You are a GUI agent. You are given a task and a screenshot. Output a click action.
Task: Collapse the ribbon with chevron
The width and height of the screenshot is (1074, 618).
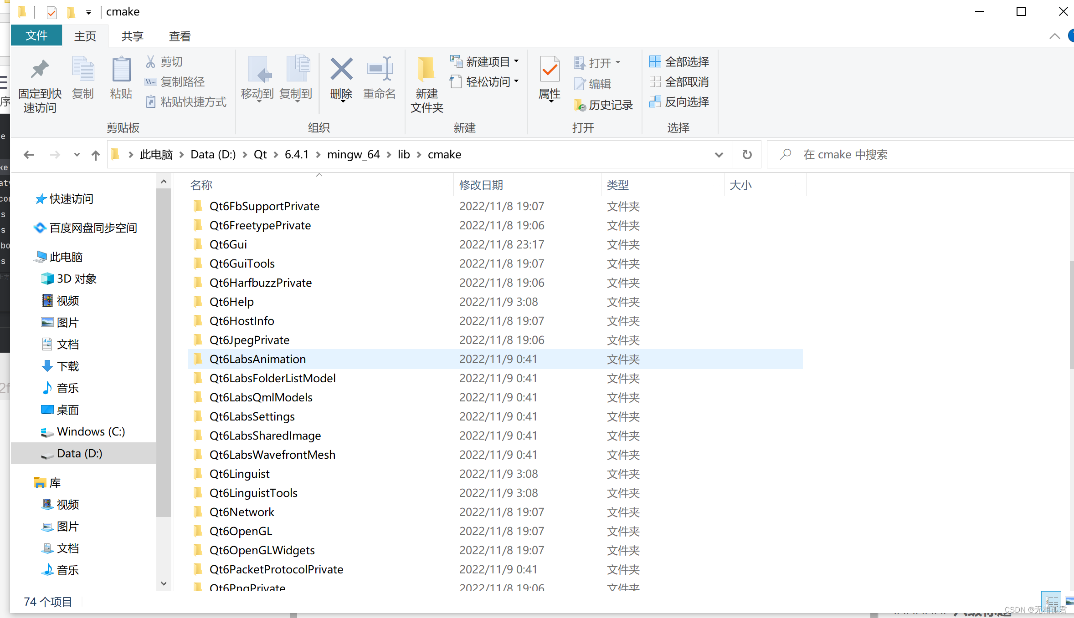pyautogui.click(x=1054, y=36)
